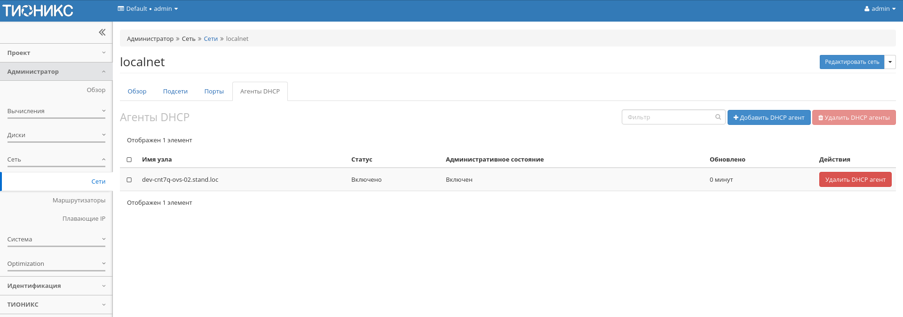Screen dimensions: 903x317
Task: Click the TIONIX logo
Action: (38, 10)
